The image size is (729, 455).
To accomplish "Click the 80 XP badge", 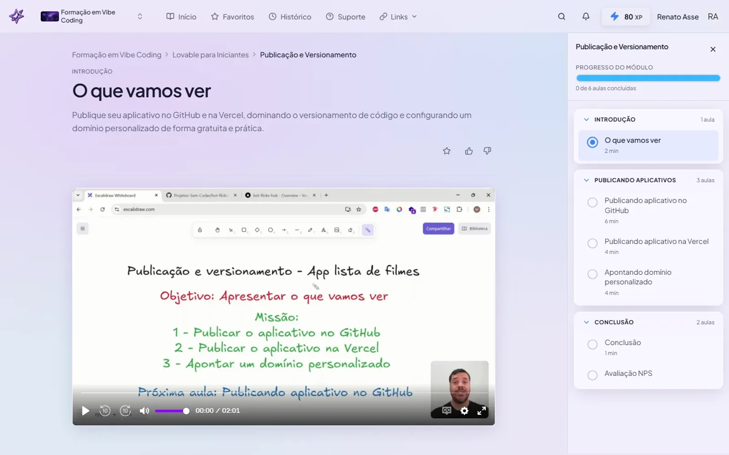I will pyautogui.click(x=626, y=17).
